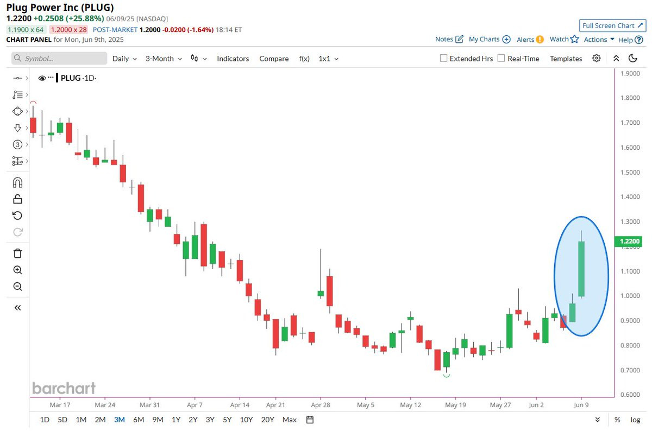Select the 20Y range tab

coord(267,420)
